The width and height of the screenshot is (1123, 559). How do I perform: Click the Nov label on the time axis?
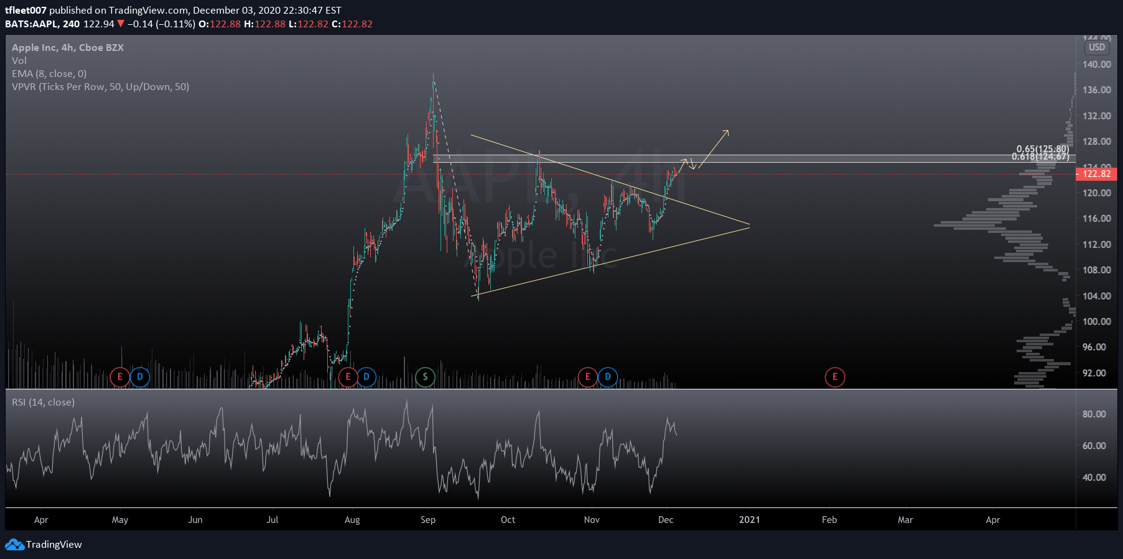592,520
